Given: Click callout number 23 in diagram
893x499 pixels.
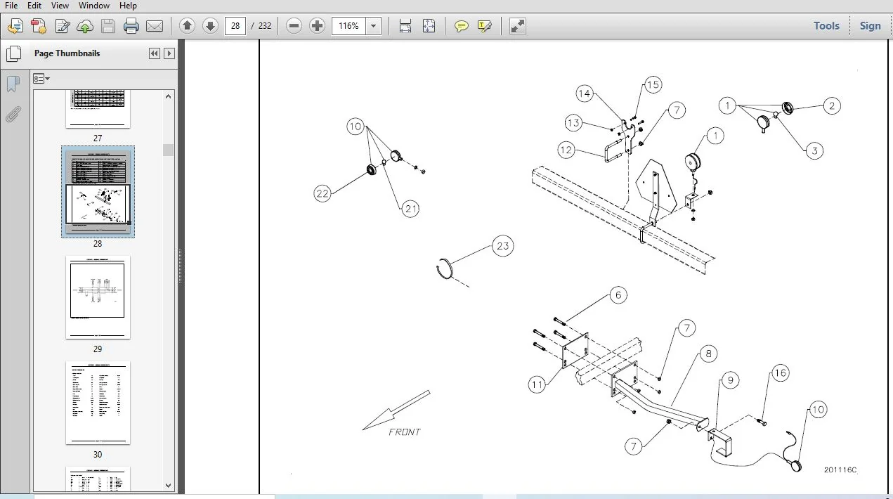Looking at the screenshot, I should click(x=502, y=246).
